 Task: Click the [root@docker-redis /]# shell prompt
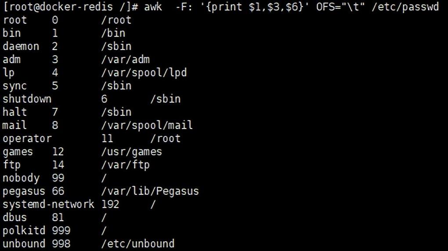(x=71, y=7)
